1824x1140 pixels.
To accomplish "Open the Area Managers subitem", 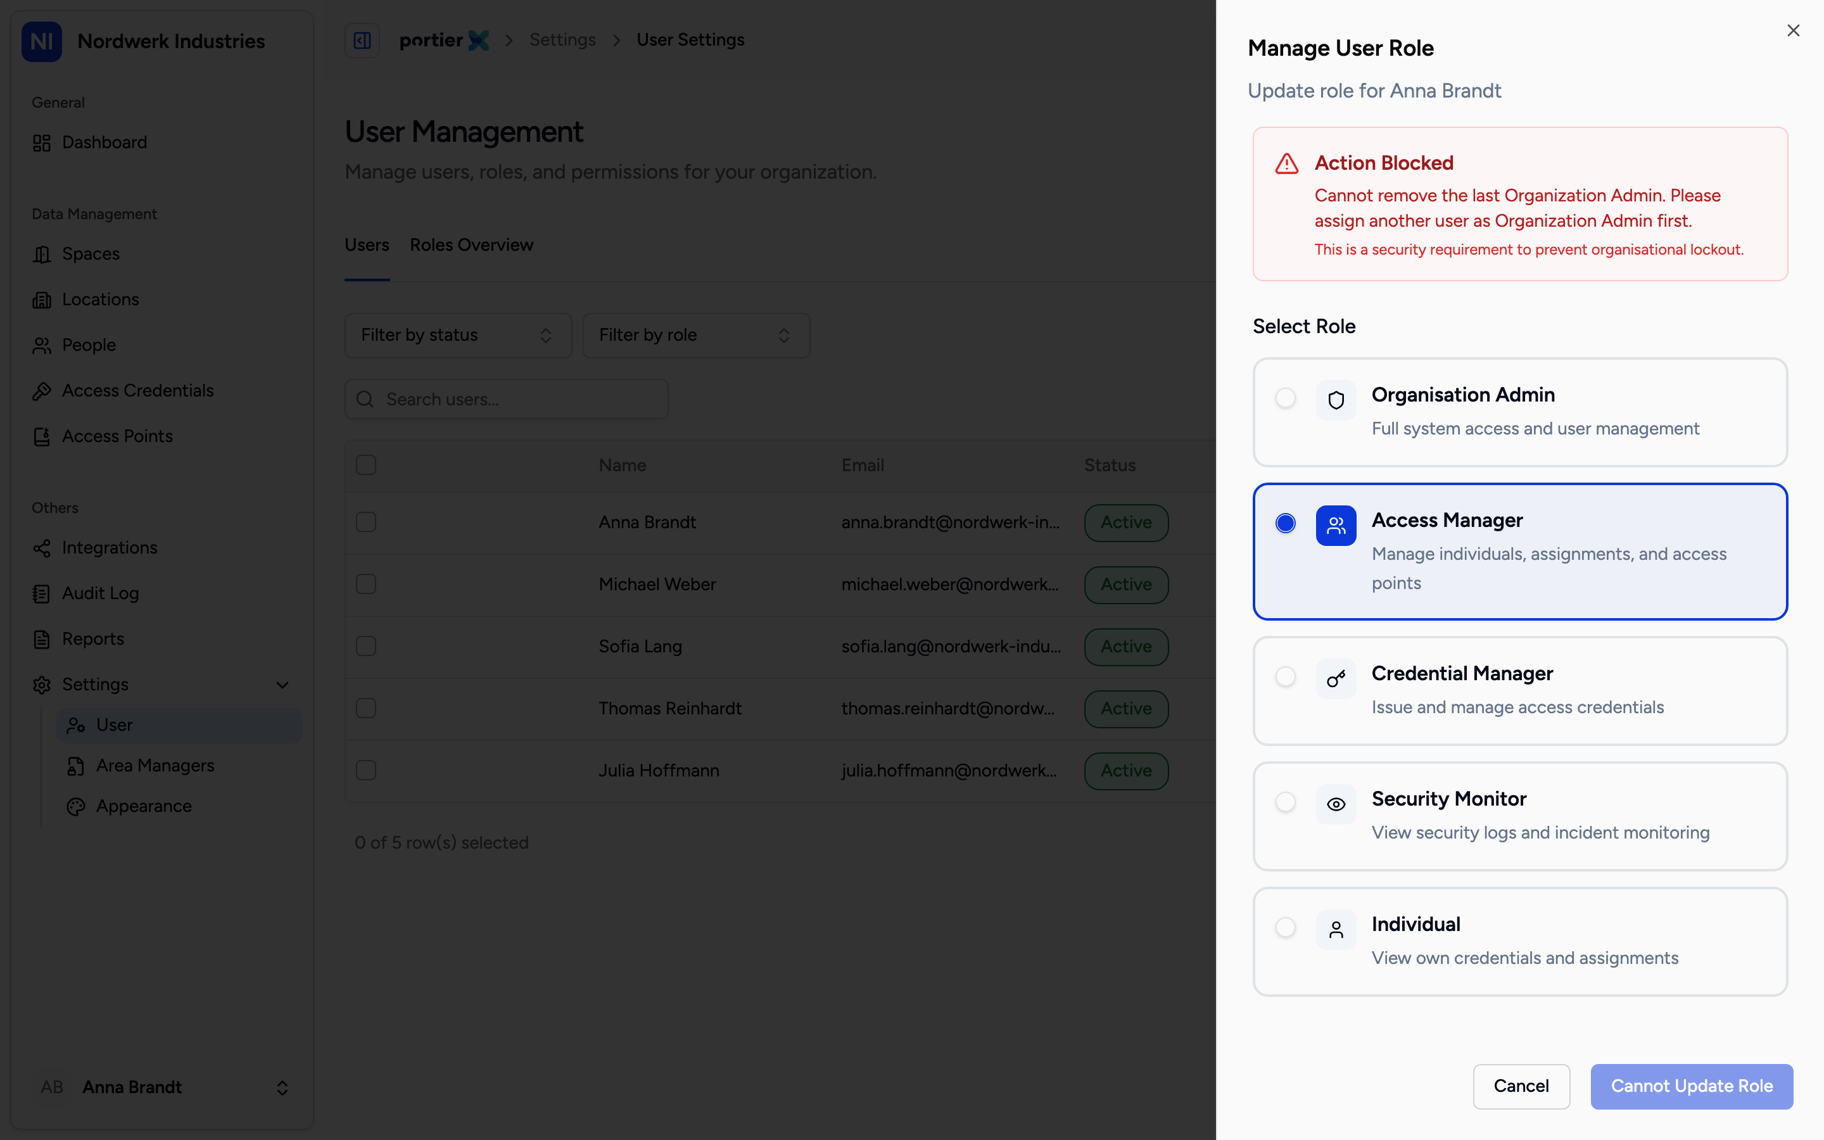I will 179,765.
